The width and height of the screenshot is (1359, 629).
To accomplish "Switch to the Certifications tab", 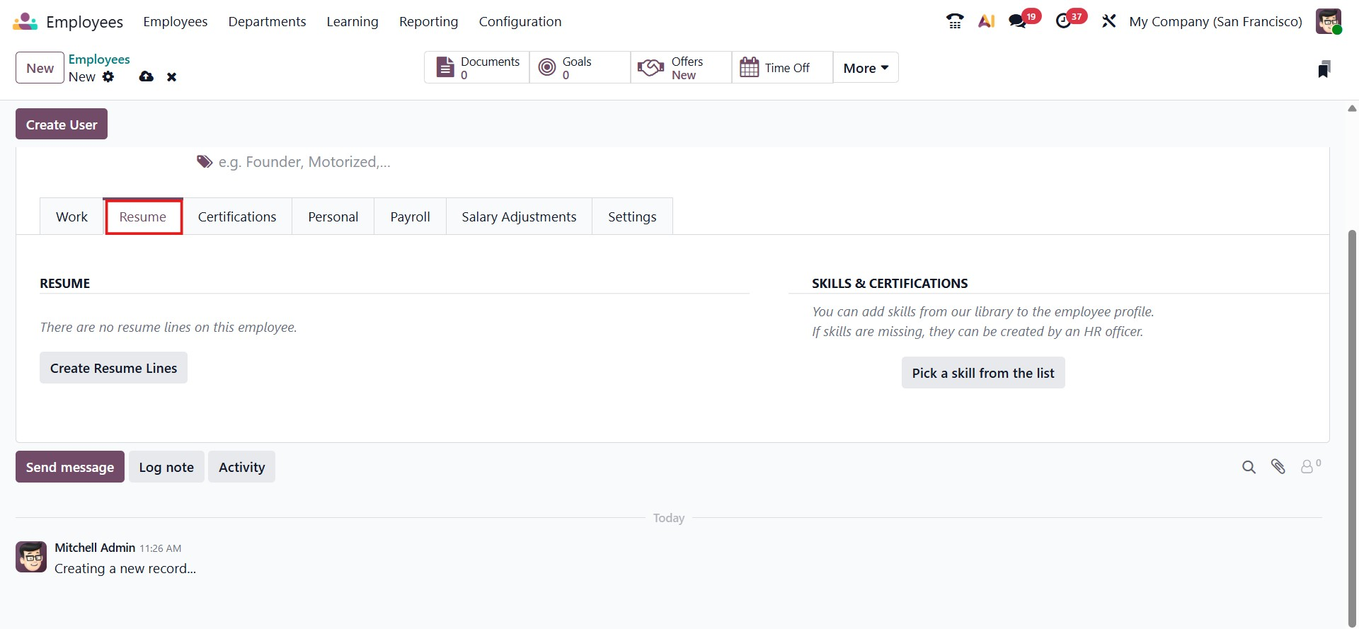I will [237, 217].
